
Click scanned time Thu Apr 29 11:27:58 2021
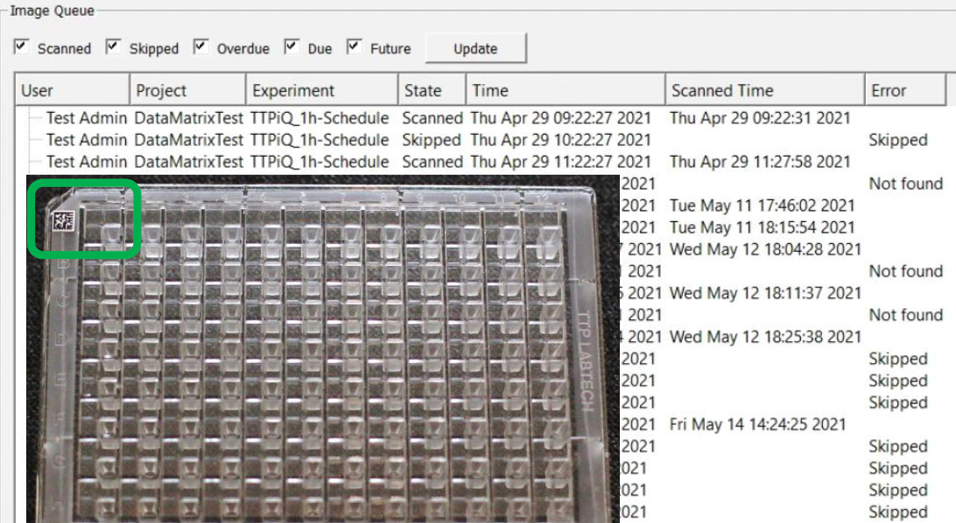pyautogui.click(x=760, y=161)
